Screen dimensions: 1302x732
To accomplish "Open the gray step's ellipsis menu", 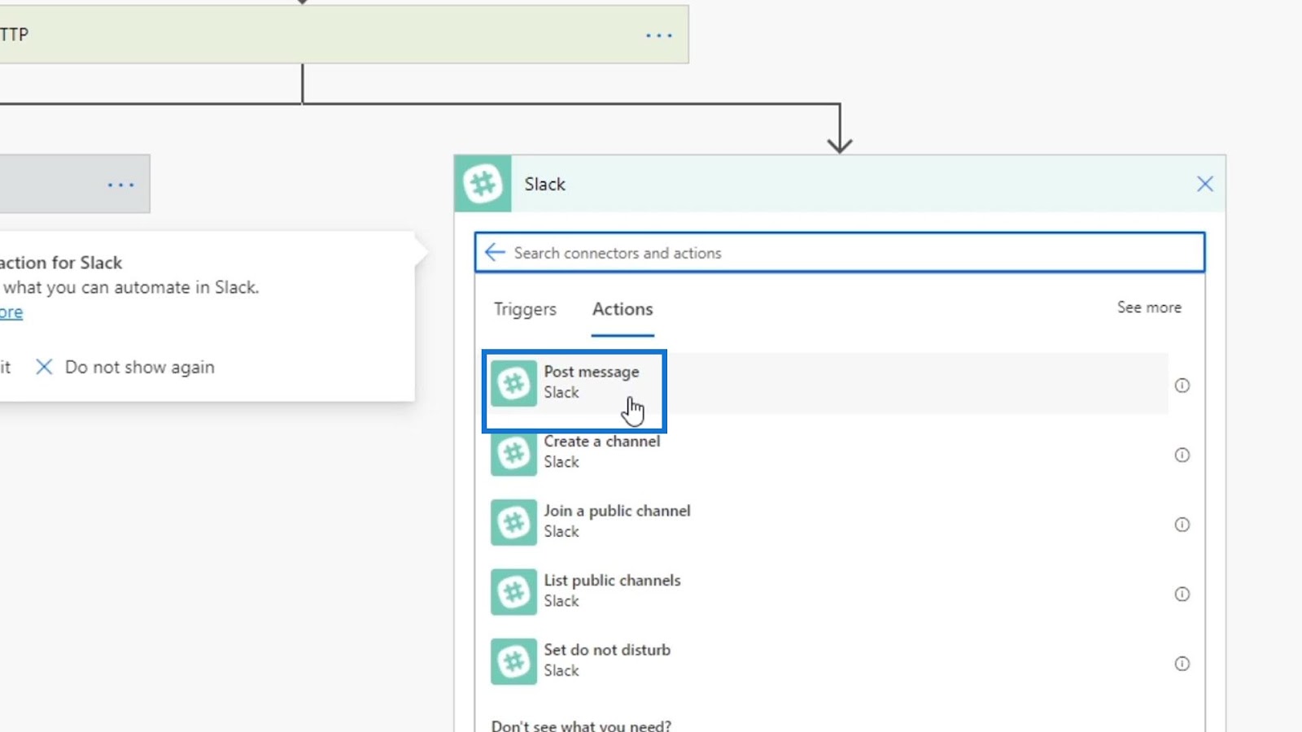I will [120, 185].
